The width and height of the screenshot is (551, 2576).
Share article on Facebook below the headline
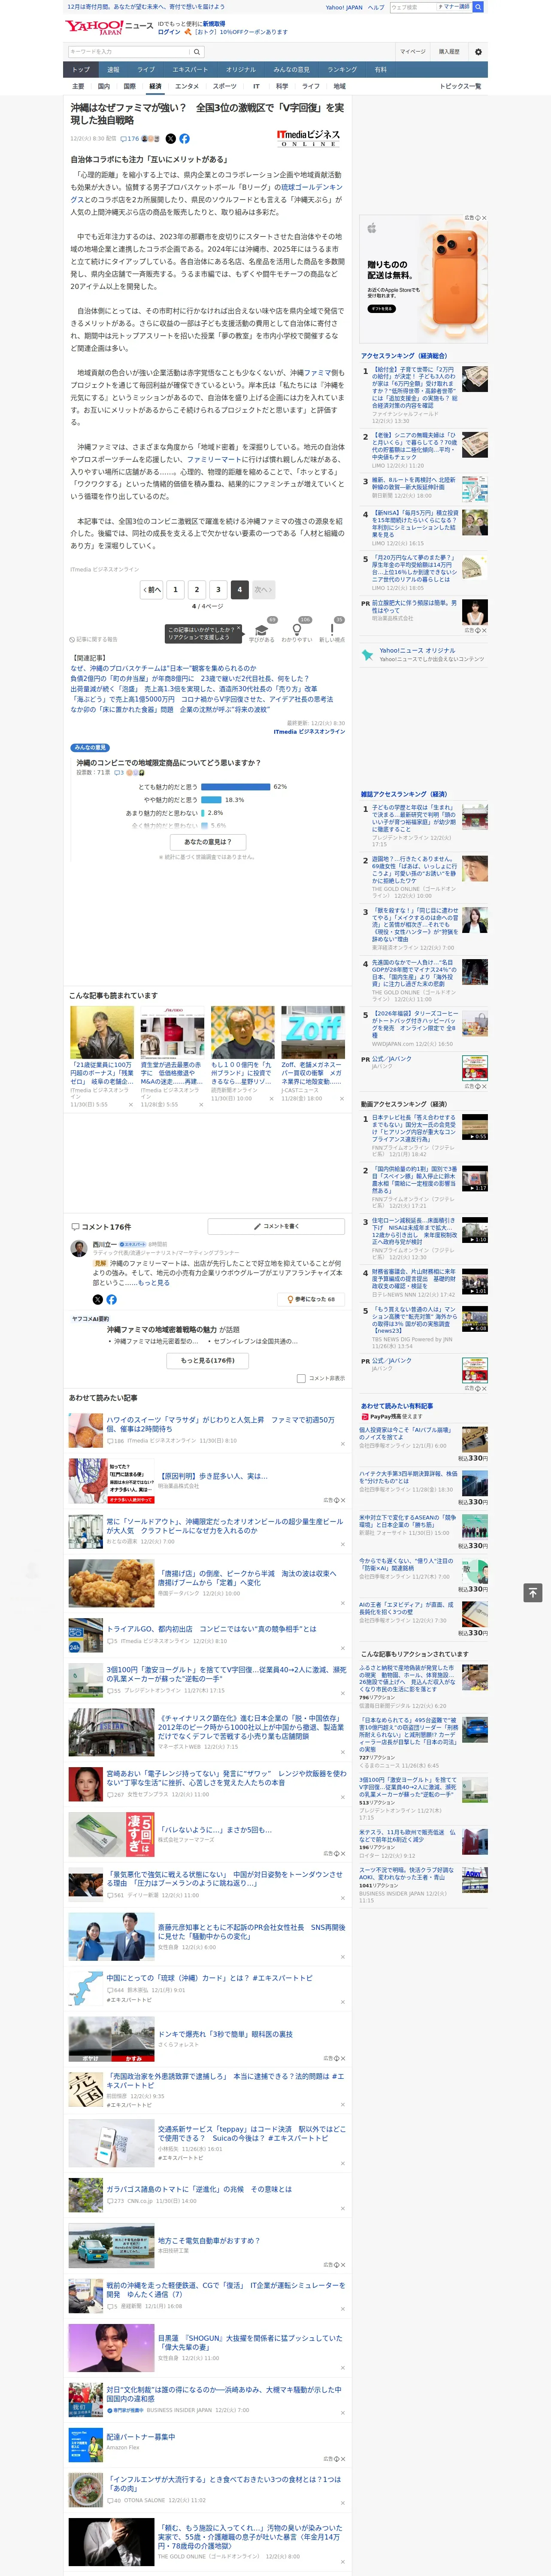(x=184, y=139)
